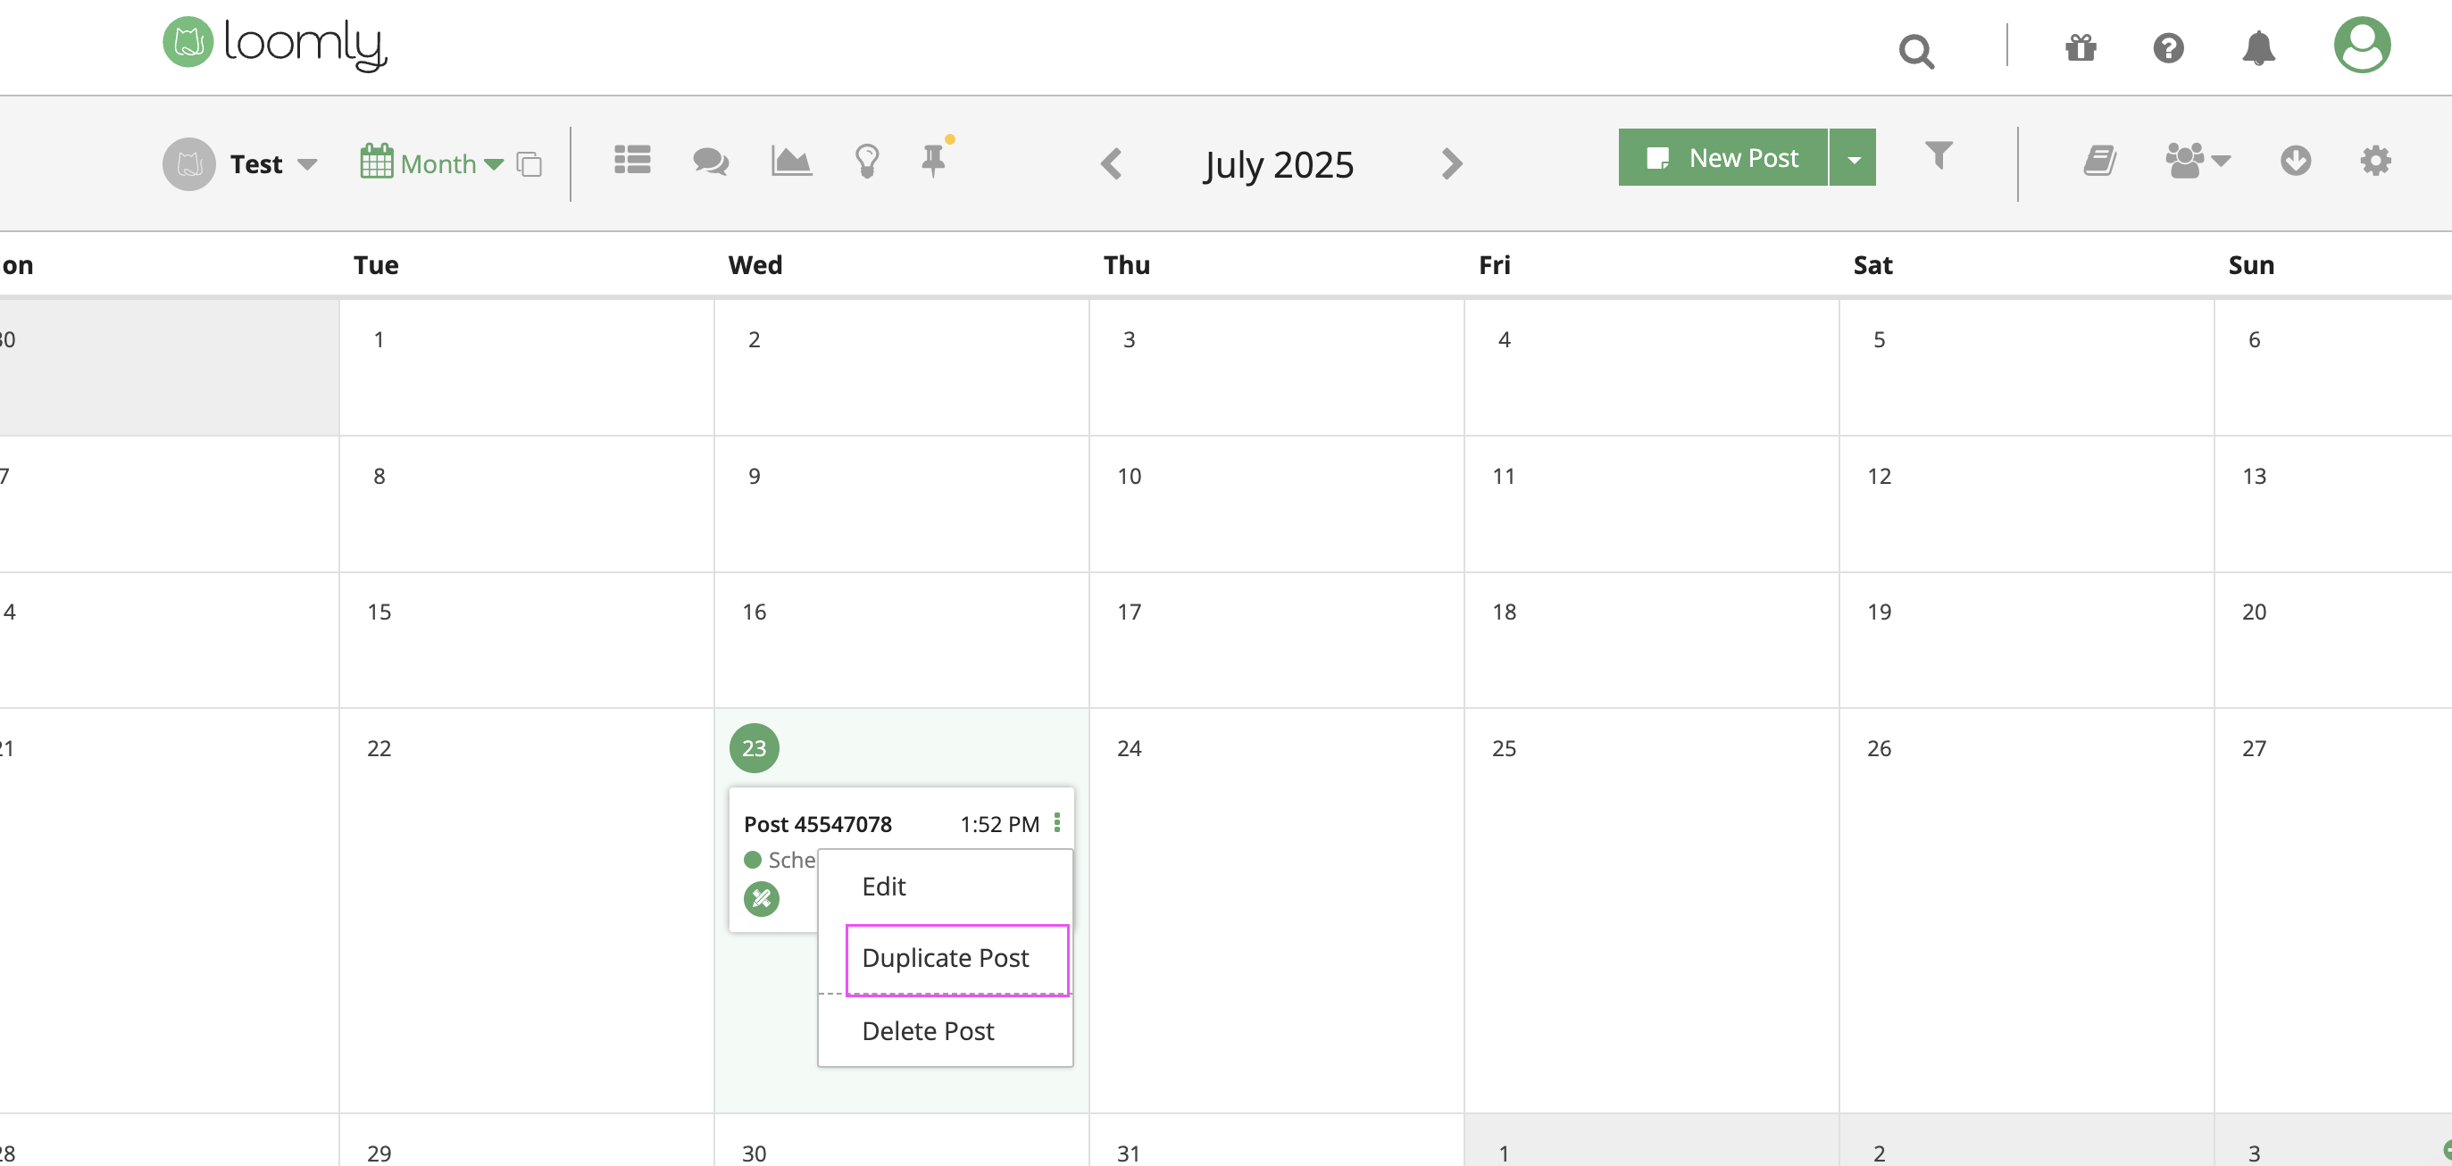Click the pushpin icon with notification dot
Screen dimensions: 2452x1166
935,159
